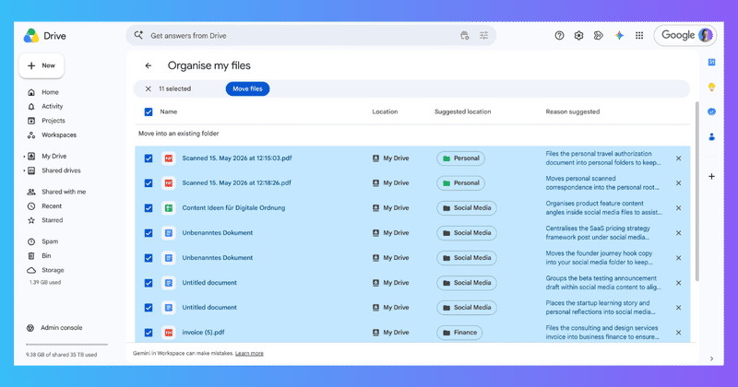Open Keep lightbulb in the side panel
738x387 pixels.
[x=711, y=87]
